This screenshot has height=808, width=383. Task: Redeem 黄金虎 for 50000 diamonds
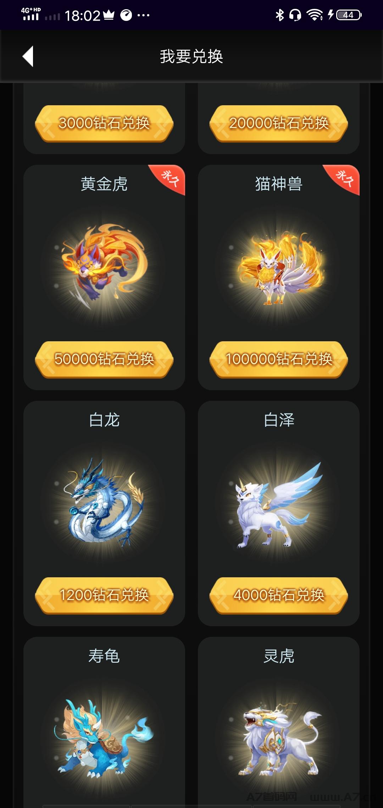104,359
